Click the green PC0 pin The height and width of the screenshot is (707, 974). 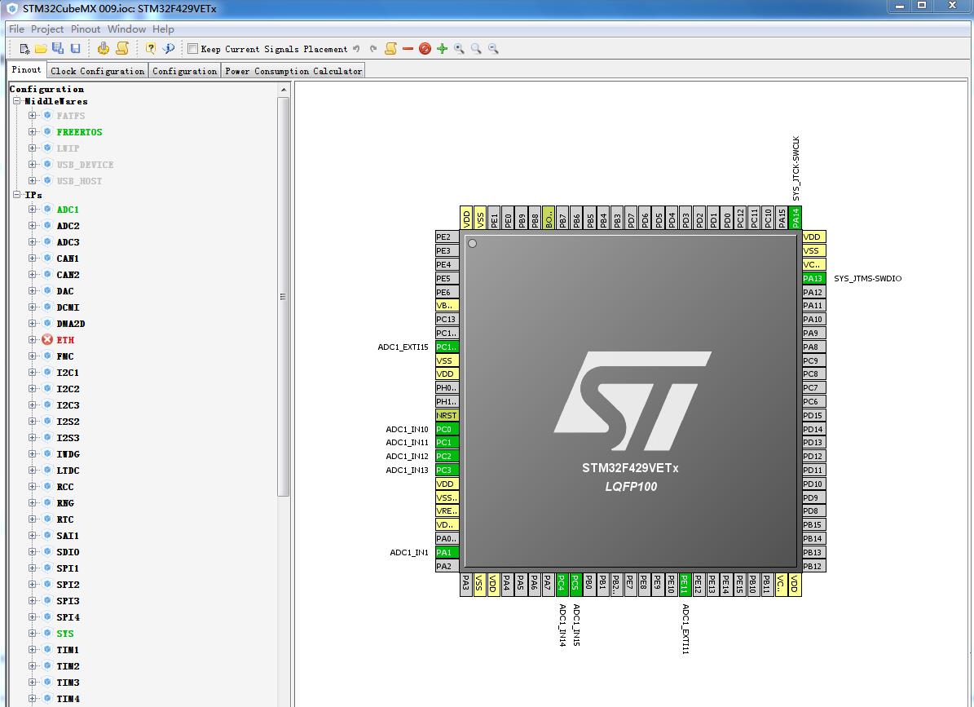click(447, 429)
